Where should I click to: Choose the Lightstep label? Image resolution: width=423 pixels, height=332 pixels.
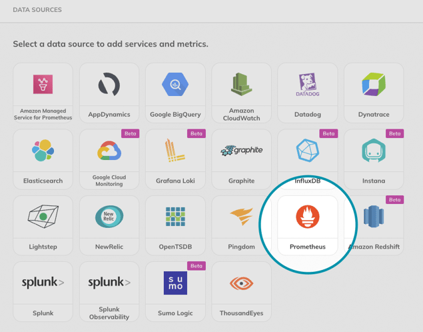[x=43, y=247]
